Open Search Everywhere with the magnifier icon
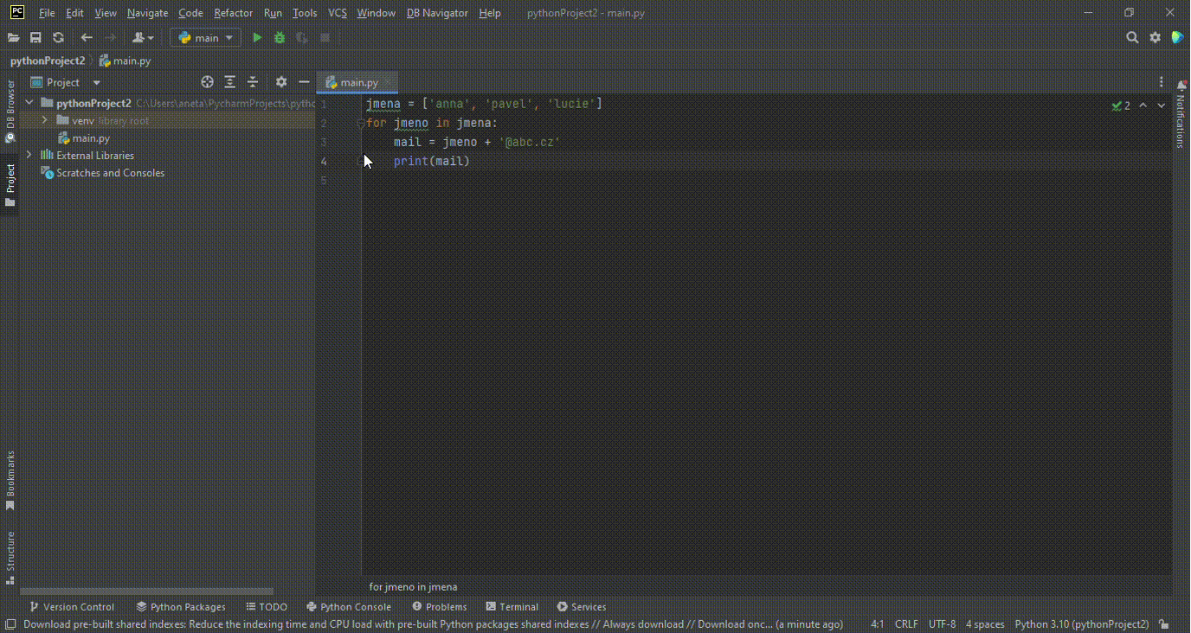The image size is (1191, 633). (x=1132, y=37)
